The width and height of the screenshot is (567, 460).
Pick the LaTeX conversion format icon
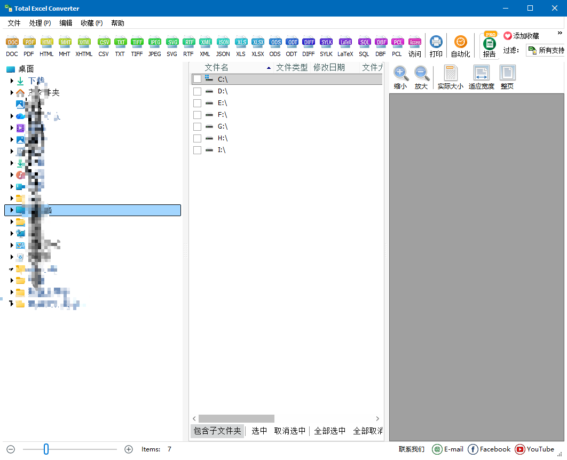point(345,45)
